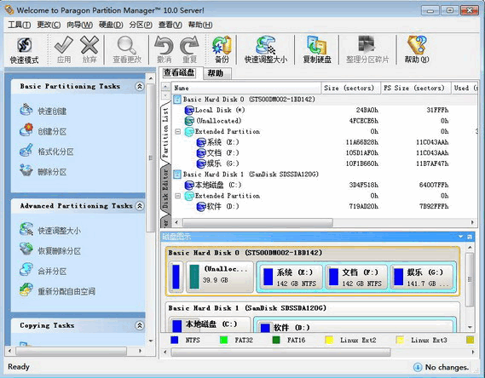Screen dimensions: 485x378
Task: Collapse Disk 1 Extended Partition tree node
Action: click(x=177, y=196)
